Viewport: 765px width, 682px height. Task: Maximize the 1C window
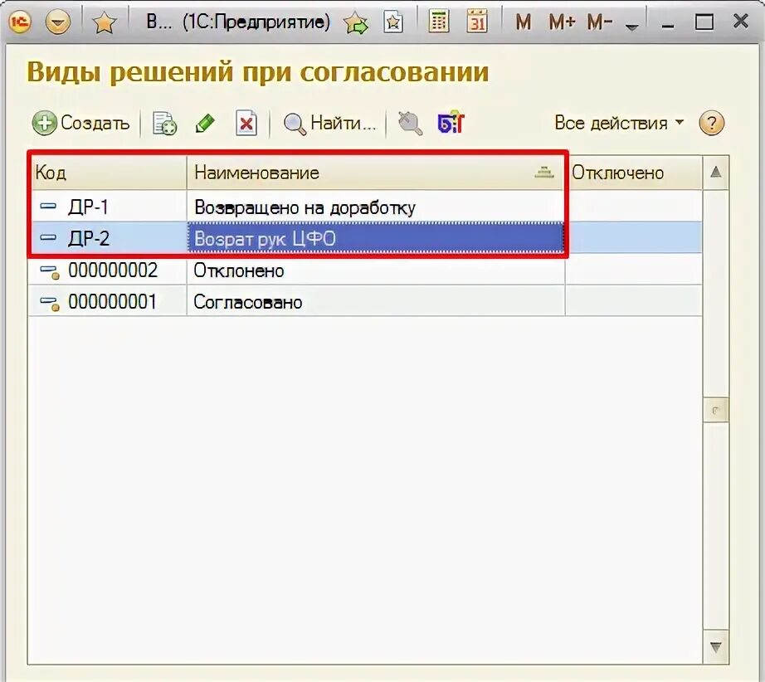coord(704,22)
